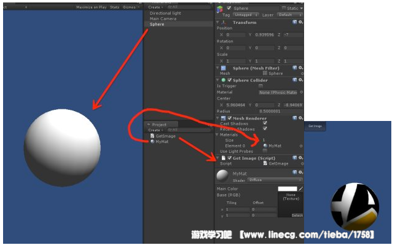The image size is (395, 245).
Task: Open object picker for Element 0 material
Action: click(301, 146)
